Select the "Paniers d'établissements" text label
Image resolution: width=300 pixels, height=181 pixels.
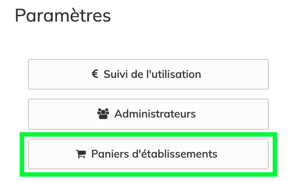click(x=154, y=154)
